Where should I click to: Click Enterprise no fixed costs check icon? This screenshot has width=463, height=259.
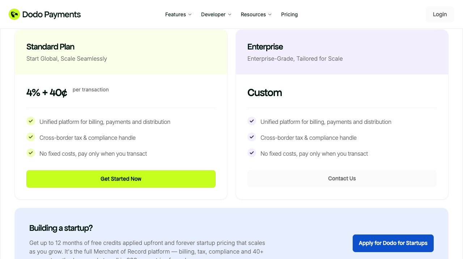pos(252,153)
